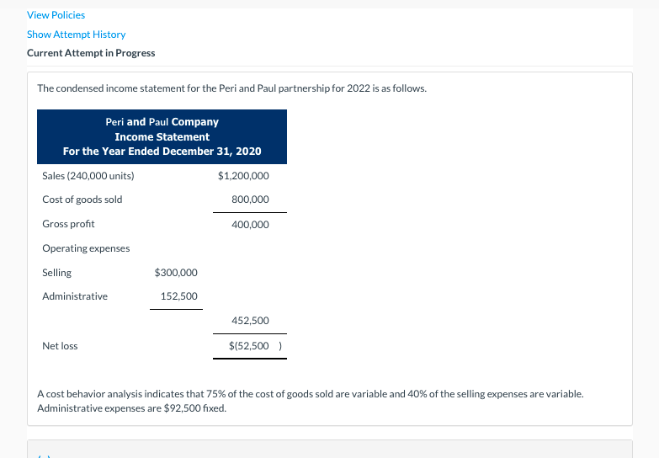The image size is (659, 458).
Task: Open the Show Attempt History link
Action: coord(76,35)
